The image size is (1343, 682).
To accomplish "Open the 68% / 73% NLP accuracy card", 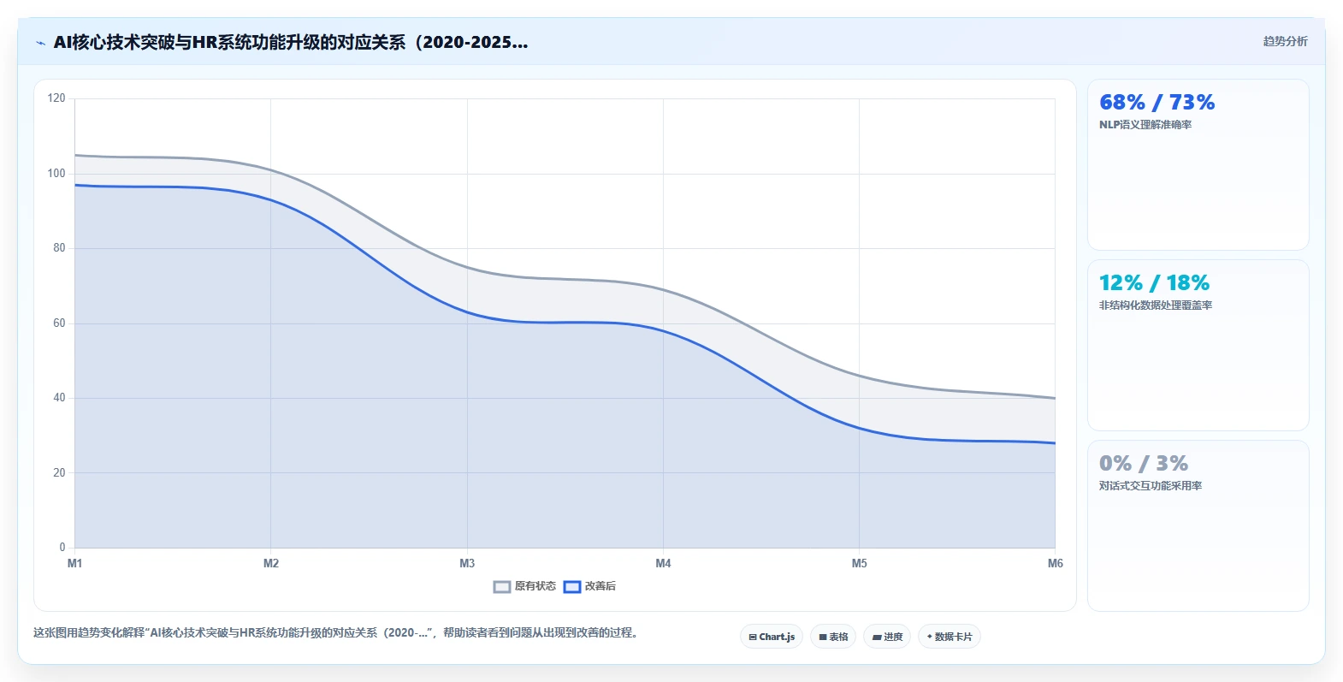I will point(1198,164).
